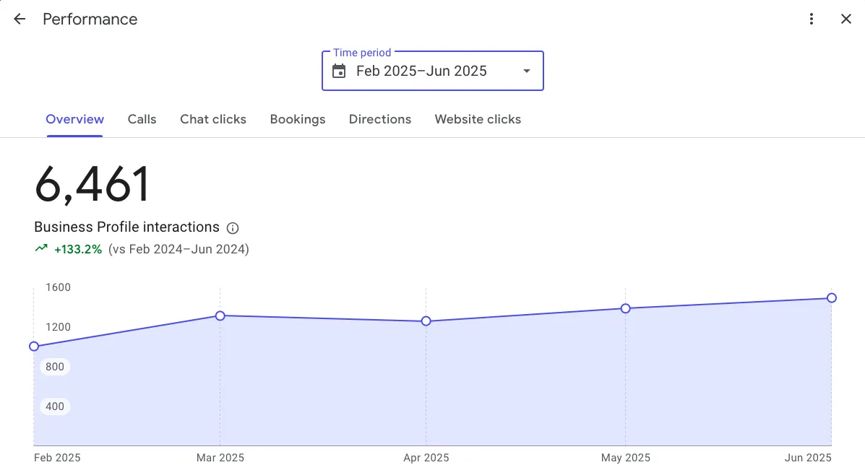This screenshot has height=470, width=865.
Task: Click the info icon beside Business Profile interactions
Action: click(x=233, y=228)
